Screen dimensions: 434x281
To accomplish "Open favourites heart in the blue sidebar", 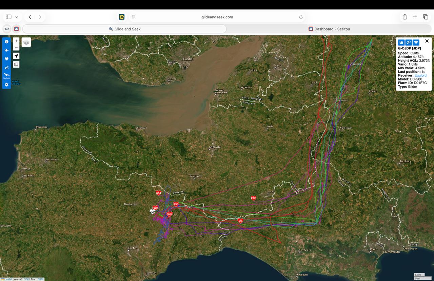I will [x=6, y=59].
